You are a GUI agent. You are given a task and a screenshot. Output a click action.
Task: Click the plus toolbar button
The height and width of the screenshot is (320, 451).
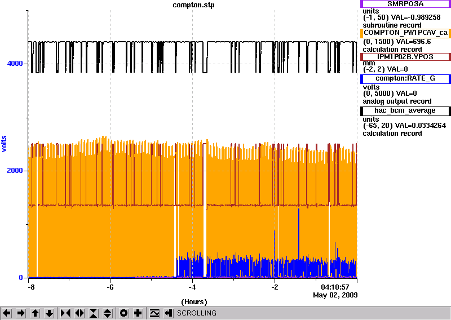click(138, 313)
